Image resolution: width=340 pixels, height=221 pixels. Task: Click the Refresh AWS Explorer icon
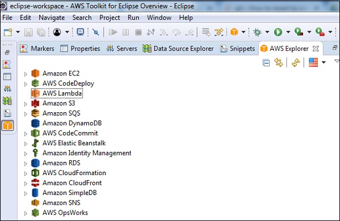coord(296,63)
